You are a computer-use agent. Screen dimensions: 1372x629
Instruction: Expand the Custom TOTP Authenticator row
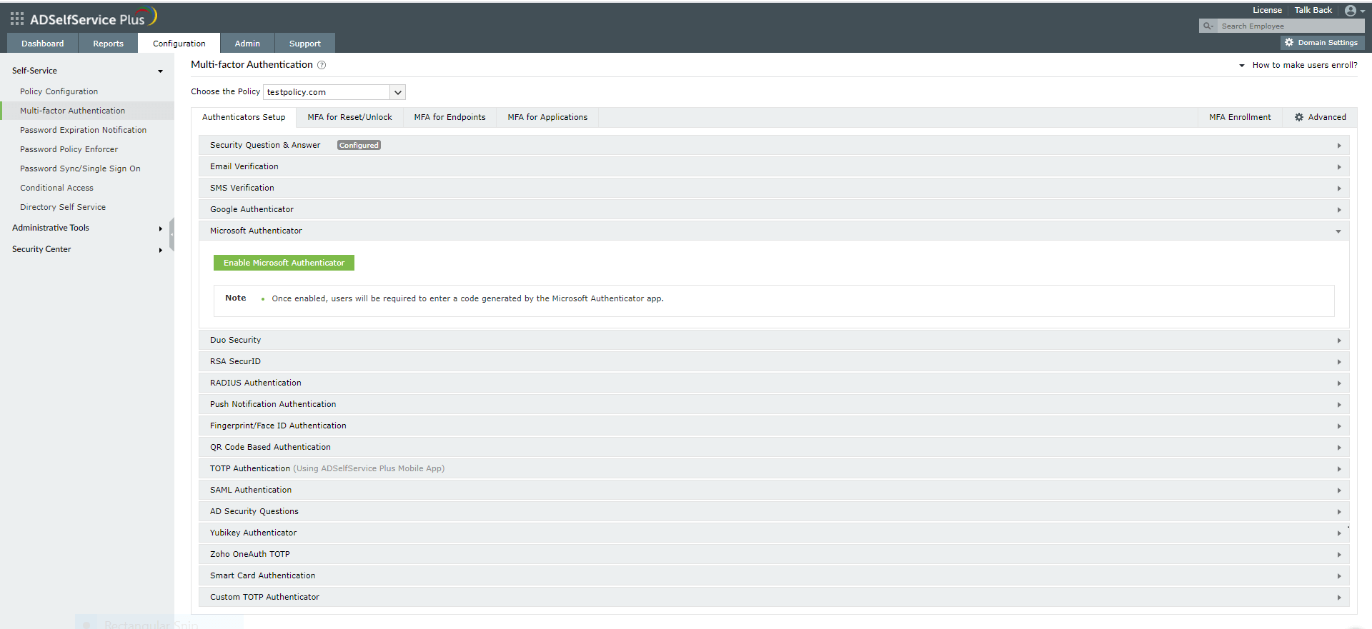[x=774, y=598]
